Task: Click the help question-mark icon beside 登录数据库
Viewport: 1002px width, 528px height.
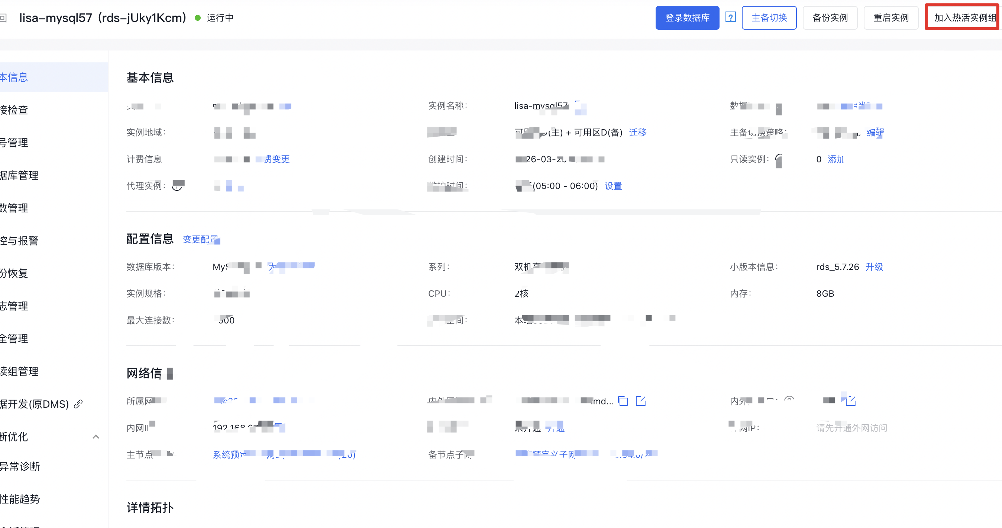Action: (730, 17)
